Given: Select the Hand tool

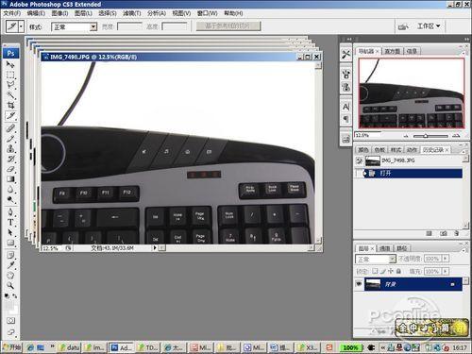Looking at the screenshot, I should (x=10, y=276).
